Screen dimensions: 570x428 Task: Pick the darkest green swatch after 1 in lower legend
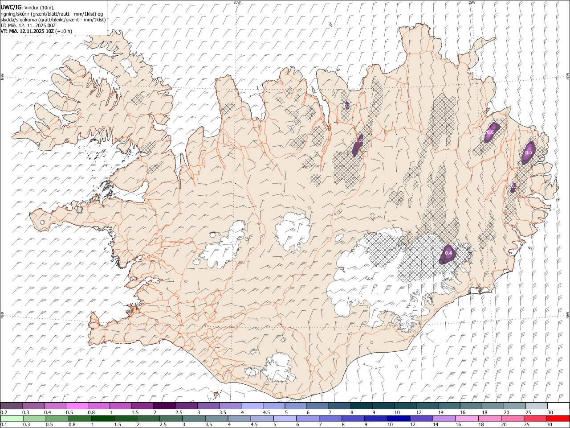tap(102, 419)
